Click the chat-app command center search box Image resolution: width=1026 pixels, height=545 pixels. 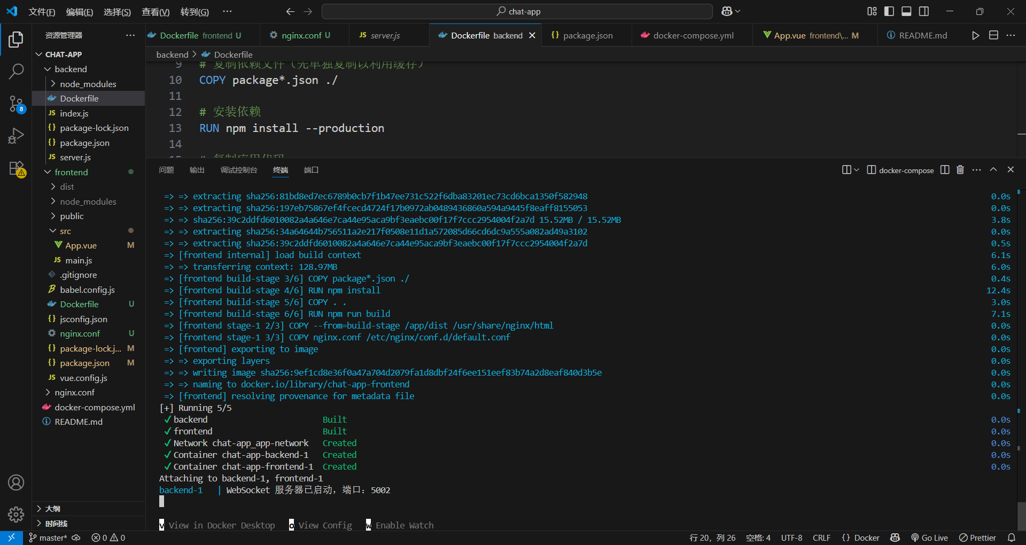(517, 11)
